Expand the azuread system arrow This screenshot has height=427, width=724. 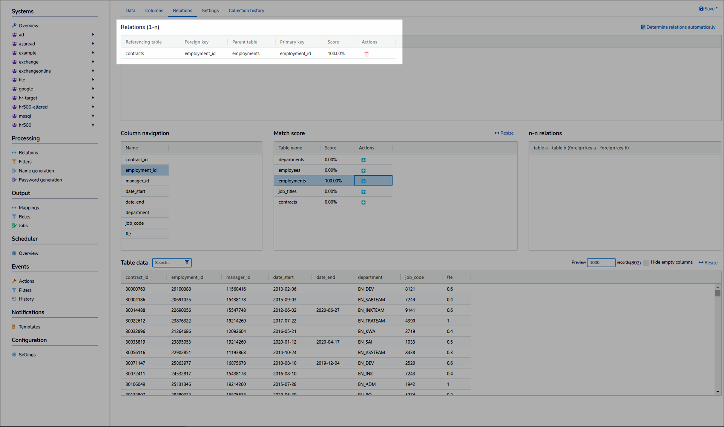(x=93, y=44)
